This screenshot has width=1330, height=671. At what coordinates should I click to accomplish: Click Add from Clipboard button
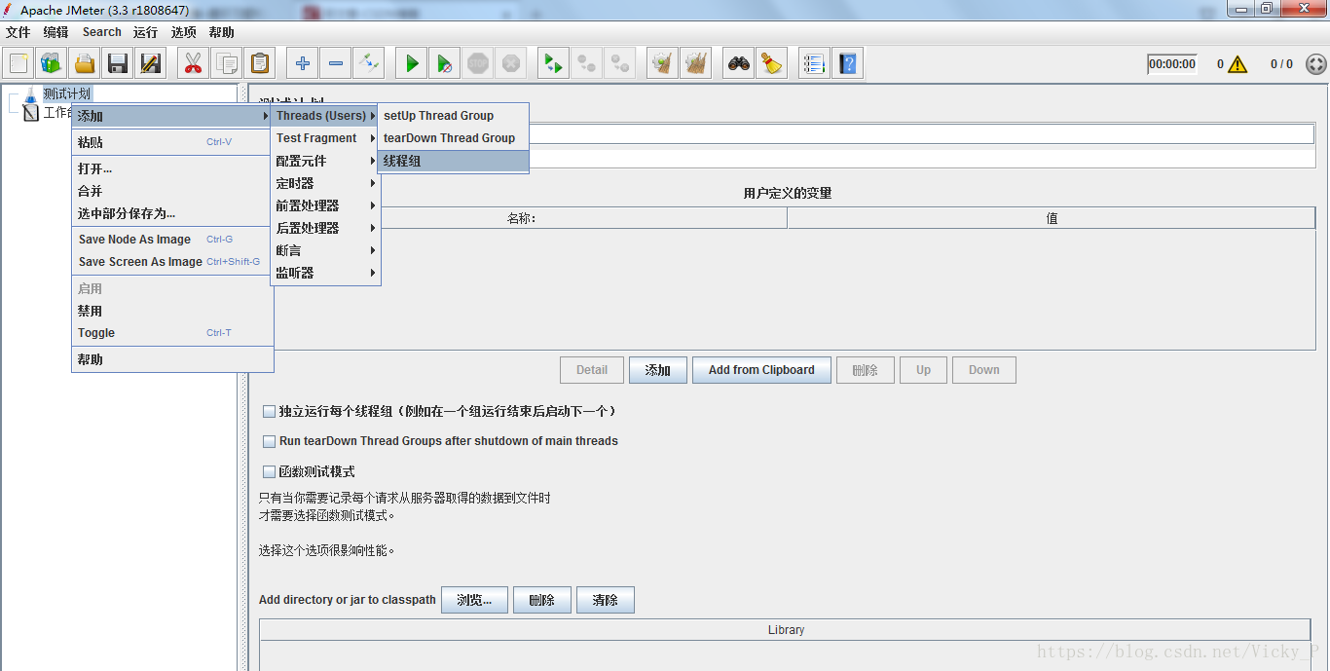point(761,370)
